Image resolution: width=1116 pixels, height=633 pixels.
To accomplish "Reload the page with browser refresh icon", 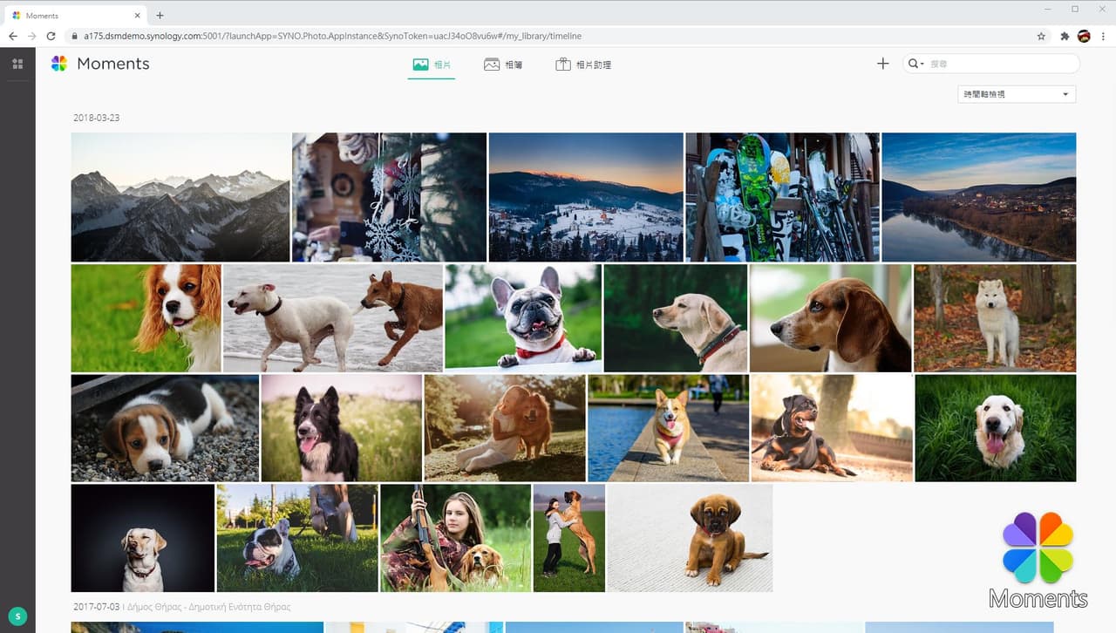I will coord(51,36).
